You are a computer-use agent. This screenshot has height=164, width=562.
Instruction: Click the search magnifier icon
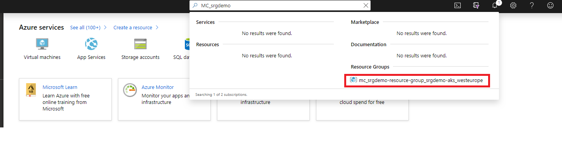(x=195, y=5)
